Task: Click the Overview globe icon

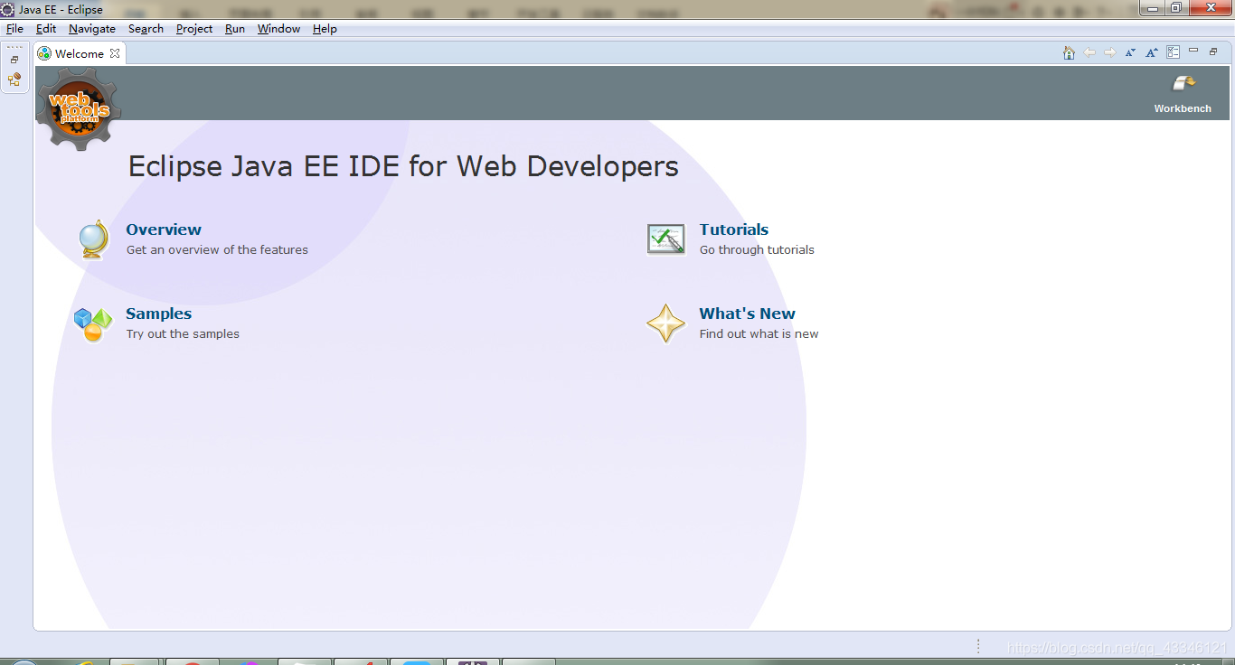Action: [93, 239]
